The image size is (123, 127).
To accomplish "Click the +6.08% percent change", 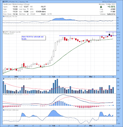I will pyautogui.click(x=111, y=7).
